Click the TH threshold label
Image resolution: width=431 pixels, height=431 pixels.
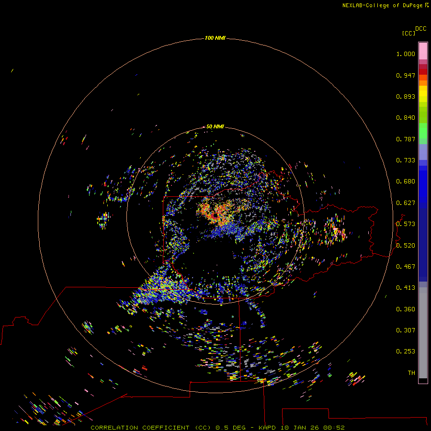[x=411, y=373]
